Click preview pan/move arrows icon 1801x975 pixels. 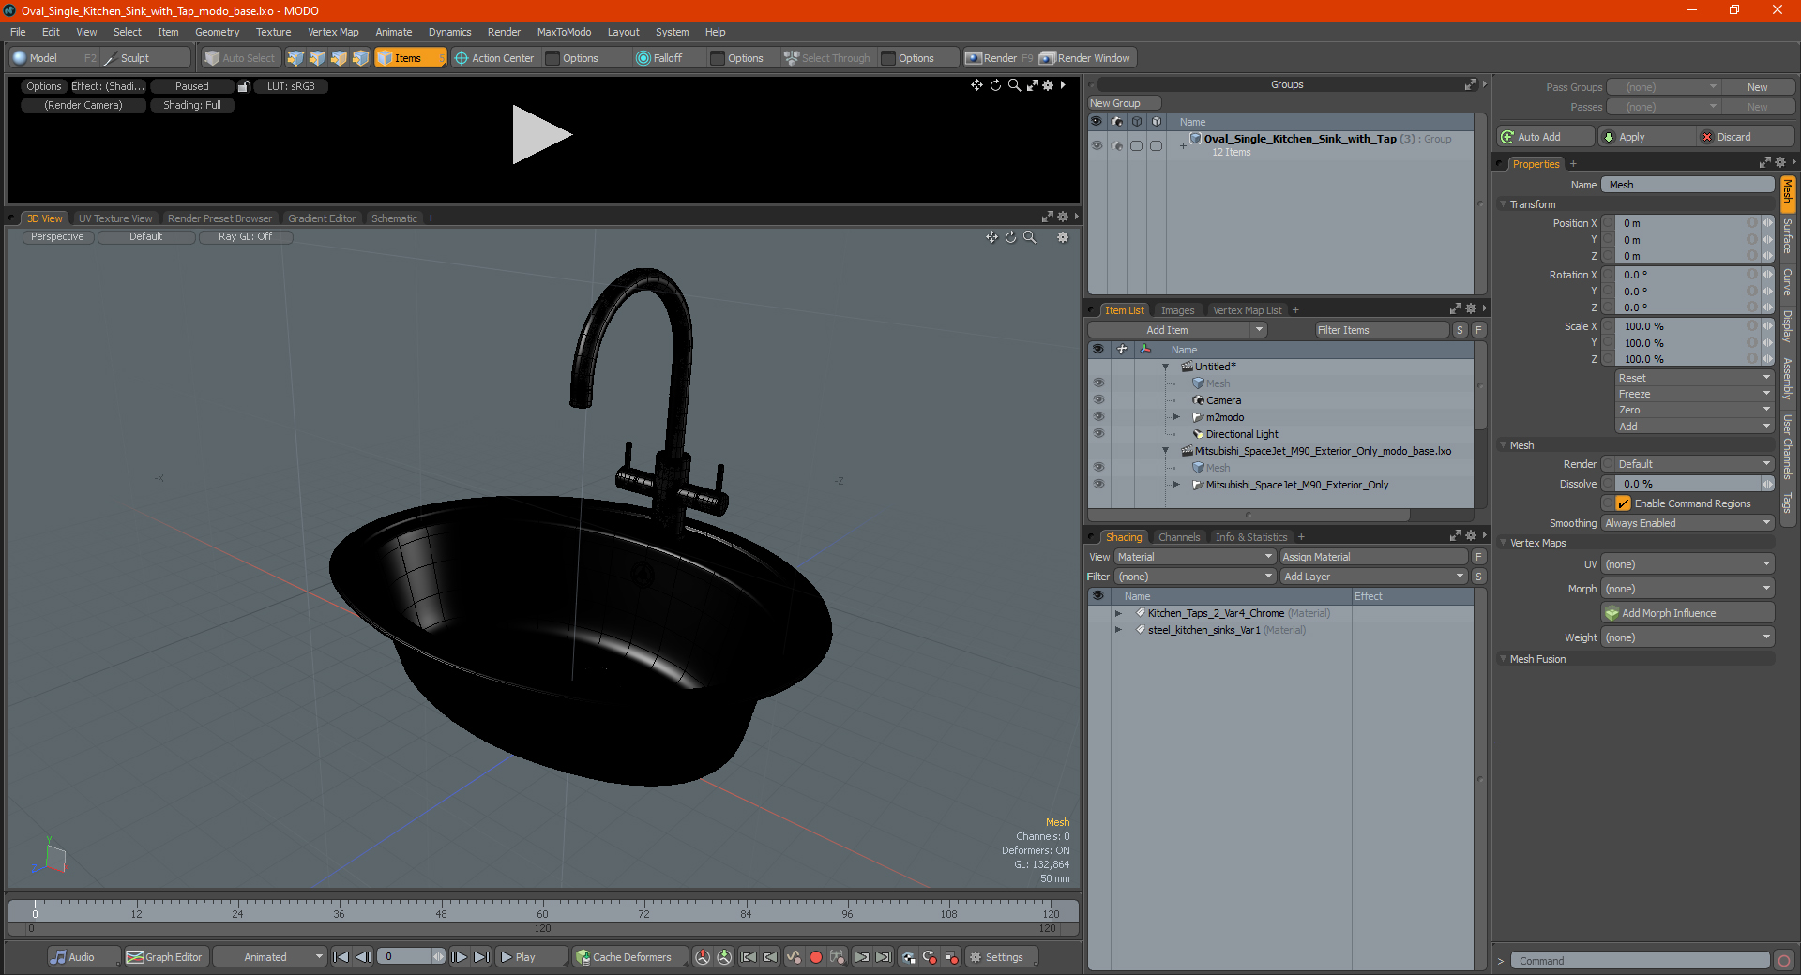tap(976, 85)
